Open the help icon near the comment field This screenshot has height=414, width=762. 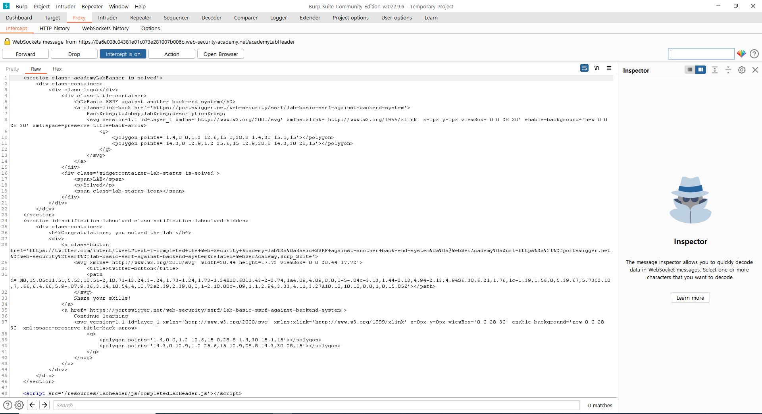tap(754, 54)
